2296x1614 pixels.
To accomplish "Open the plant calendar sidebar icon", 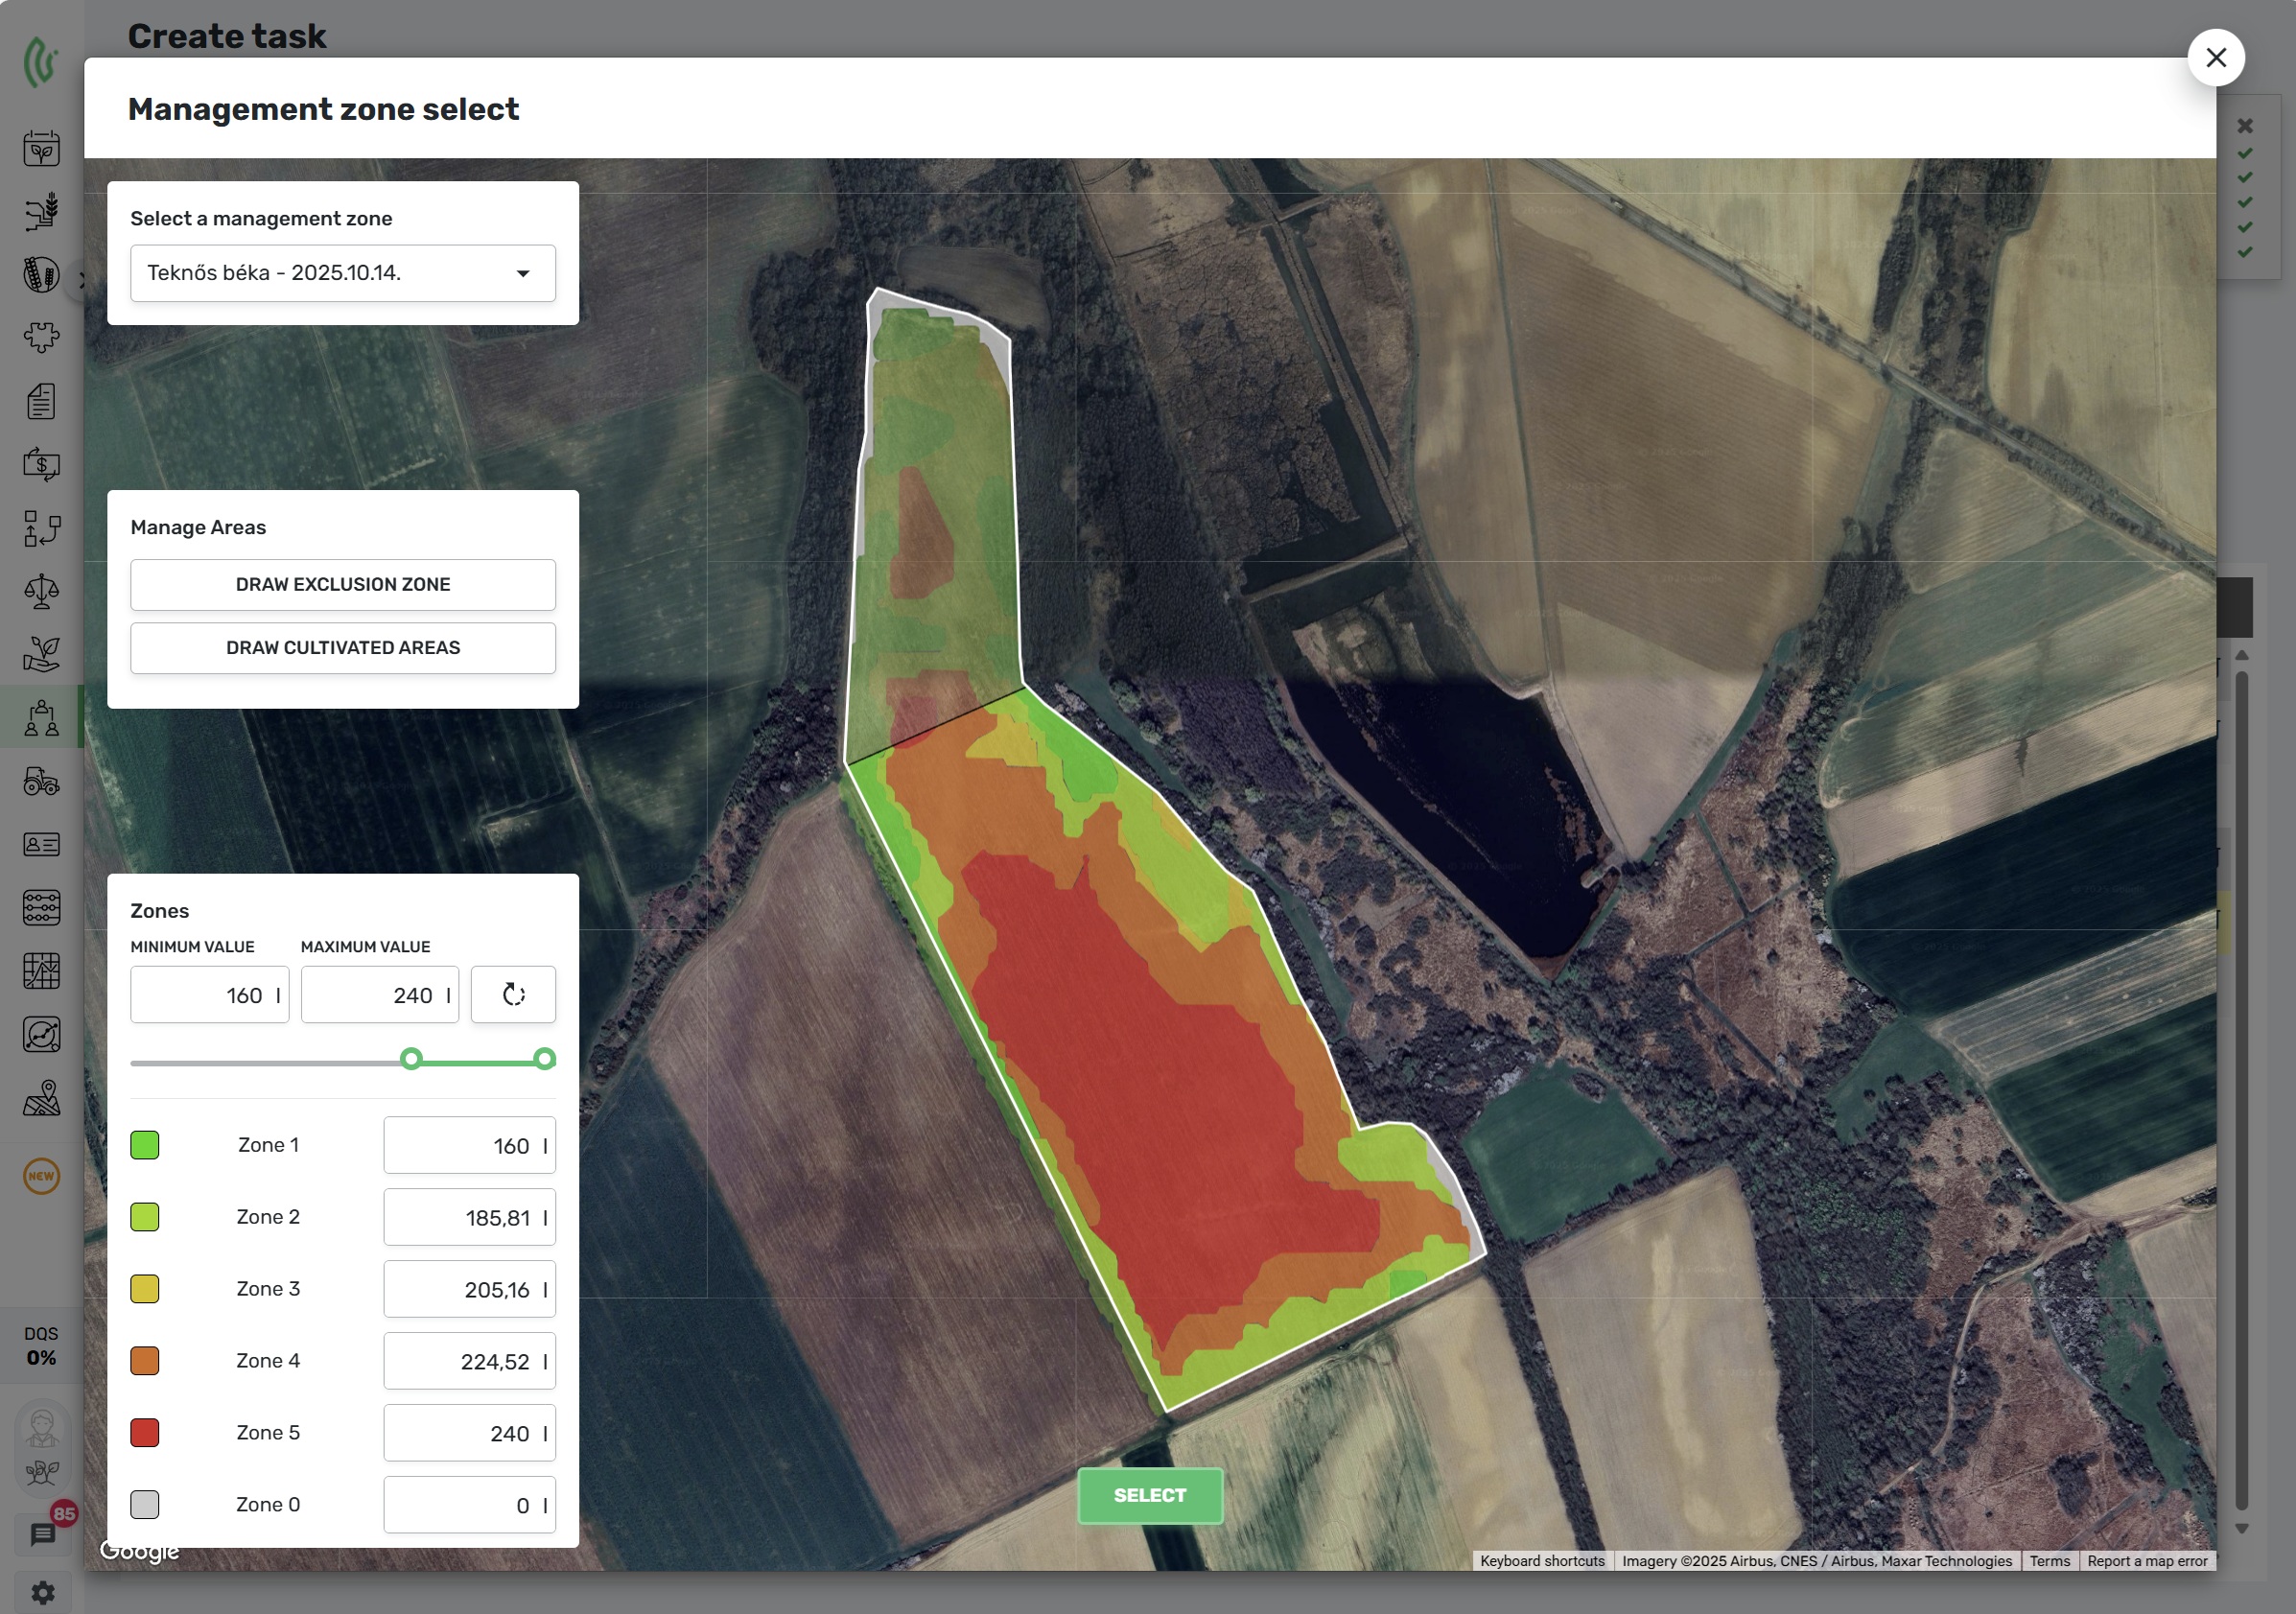I will pos(41,148).
